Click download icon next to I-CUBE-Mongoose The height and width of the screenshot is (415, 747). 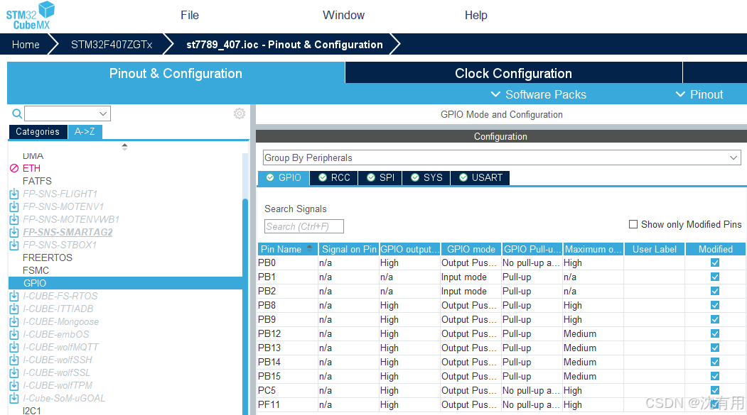(x=14, y=322)
